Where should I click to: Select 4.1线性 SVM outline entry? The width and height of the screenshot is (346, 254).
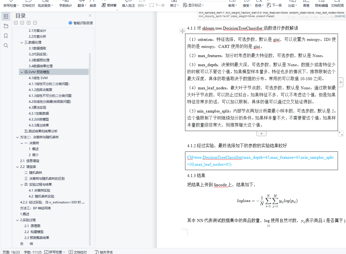tap(38, 78)
